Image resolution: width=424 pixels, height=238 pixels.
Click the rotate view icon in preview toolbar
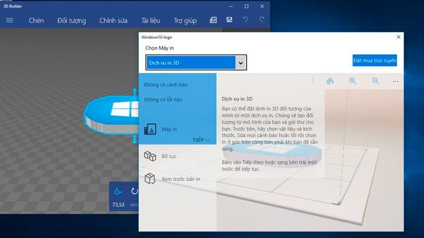click(330, 81)
